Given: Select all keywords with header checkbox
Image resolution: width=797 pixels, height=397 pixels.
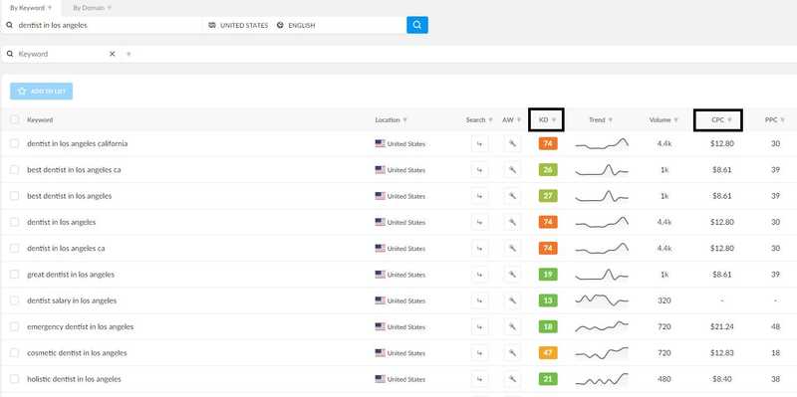Looking at the screenshot, I should point(14,119).
